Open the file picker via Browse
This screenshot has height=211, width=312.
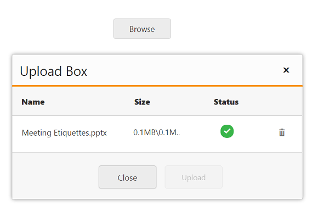[x=142, y=29]
